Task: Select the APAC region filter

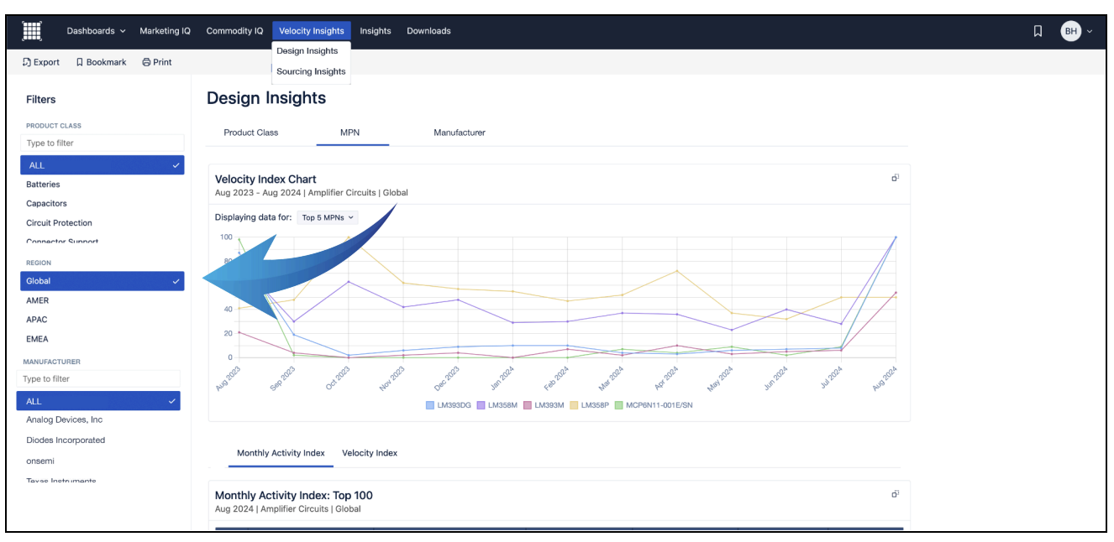Action: pyautogui.click(x=37, y=320)
